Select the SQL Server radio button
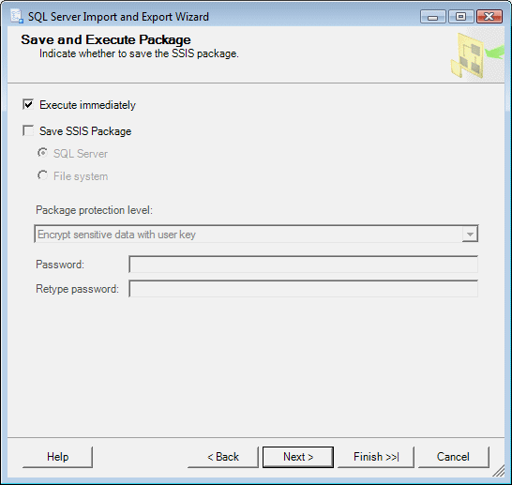 click(42, 153)
